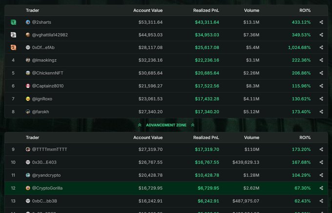Share the @CryptoGorilla row stats
This screenshot has height=213, width=332.
tap(321, 188)
